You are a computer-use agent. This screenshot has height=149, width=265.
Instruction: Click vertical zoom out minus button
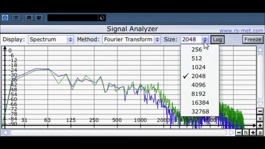click(260, 111)
